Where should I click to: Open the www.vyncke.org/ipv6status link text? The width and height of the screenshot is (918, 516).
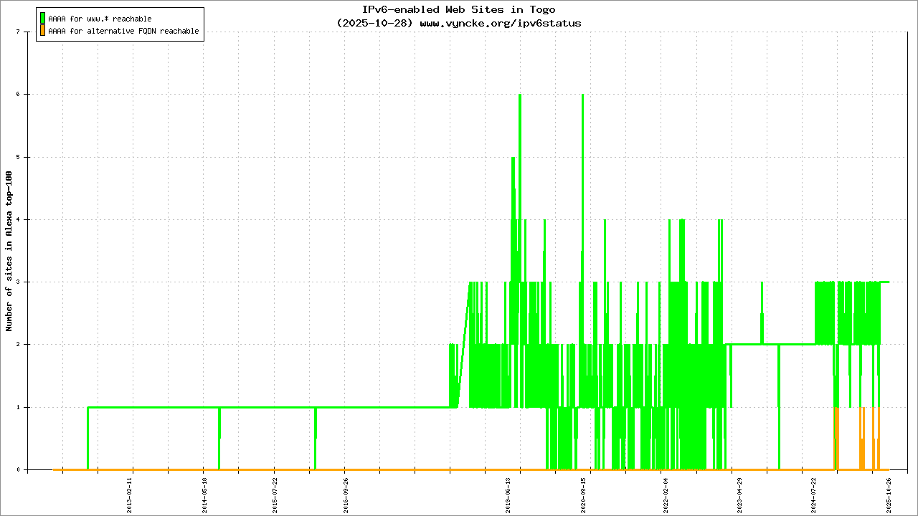(x=500, y=23)
